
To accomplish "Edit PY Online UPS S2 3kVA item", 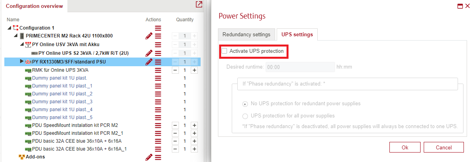I will coord(149,53).
